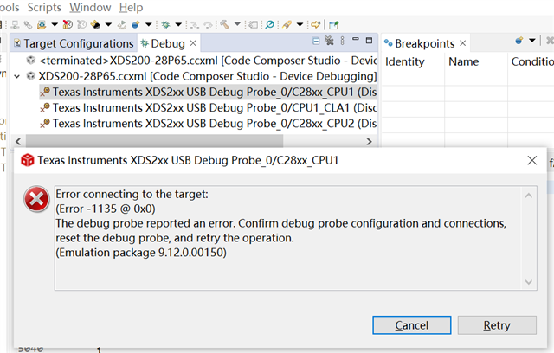Click the open-in-new-window toolbar icon

[x=334, y=25]
